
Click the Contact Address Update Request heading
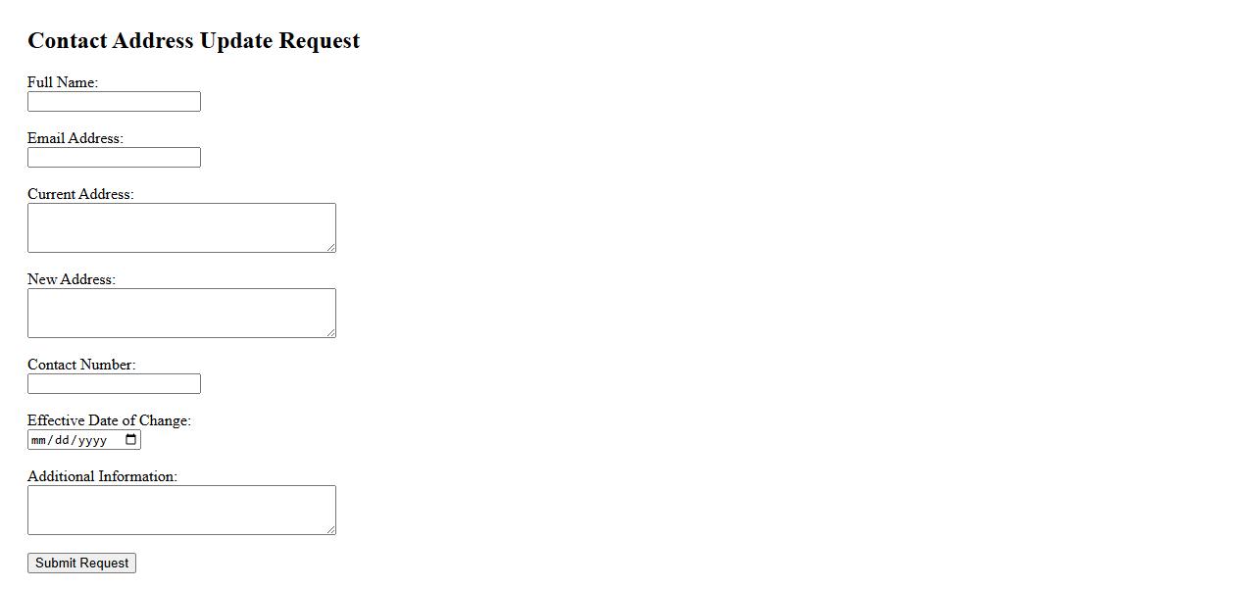tap(193, 41)
